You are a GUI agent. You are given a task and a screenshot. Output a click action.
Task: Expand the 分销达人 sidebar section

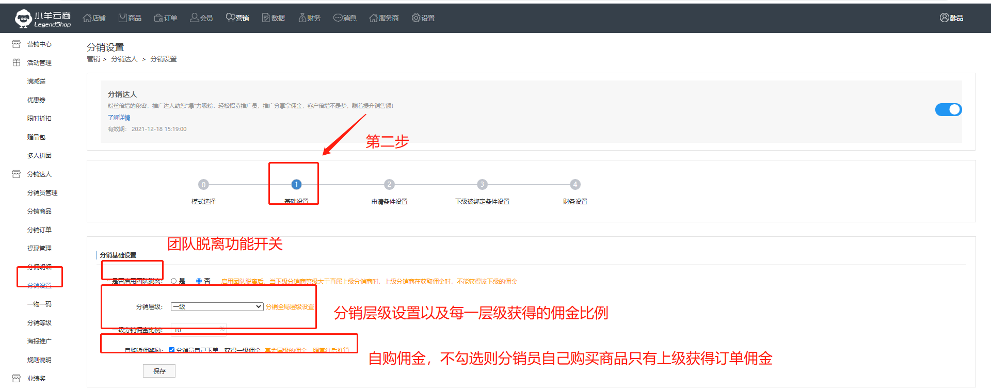pyautogui.click(x=39, y=174)
